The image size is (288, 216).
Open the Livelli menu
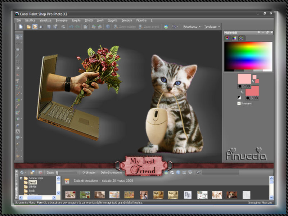(100, 20)
